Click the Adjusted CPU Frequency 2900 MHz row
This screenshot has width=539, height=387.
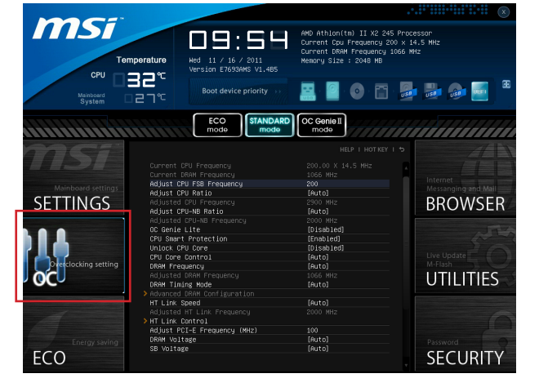269,202
